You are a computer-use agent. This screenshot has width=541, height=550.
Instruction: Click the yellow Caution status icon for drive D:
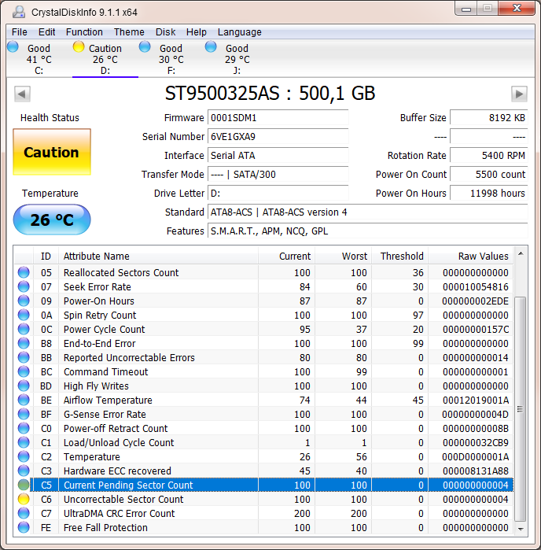point(79,46)
